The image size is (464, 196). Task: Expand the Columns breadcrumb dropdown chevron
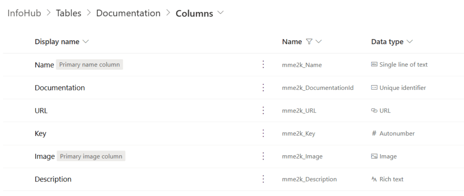click(x=221, y=13)
